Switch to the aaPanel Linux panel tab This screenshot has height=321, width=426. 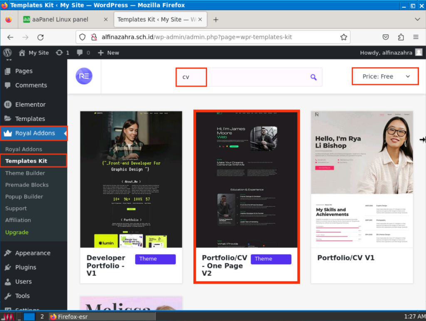point(61,20)
